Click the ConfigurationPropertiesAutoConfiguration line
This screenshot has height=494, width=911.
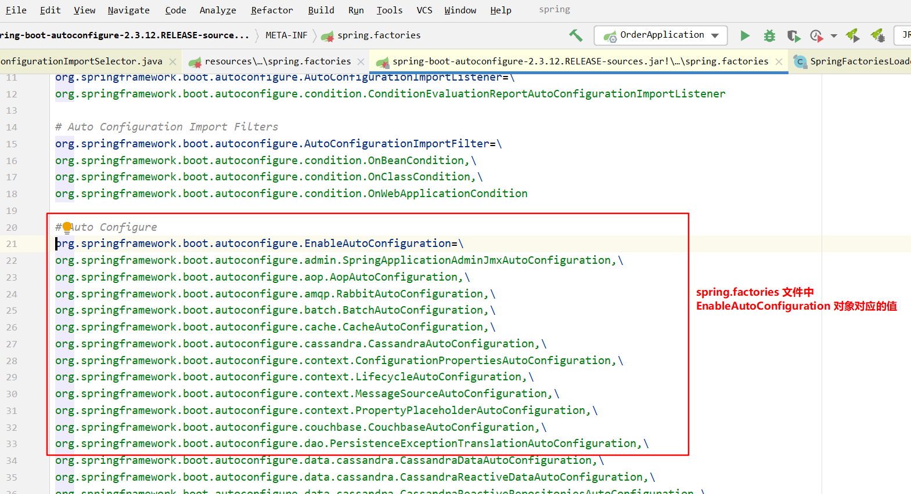(x=339, y=361)
